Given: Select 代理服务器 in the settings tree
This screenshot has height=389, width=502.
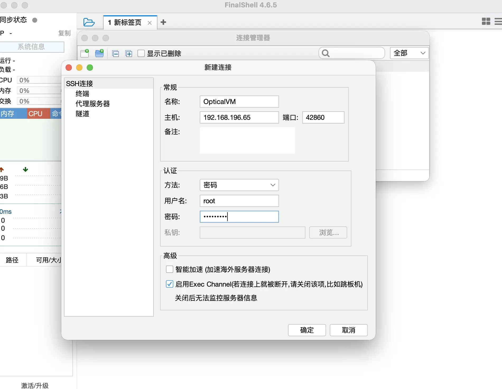Looking at the screenshot, I should 92,104.
